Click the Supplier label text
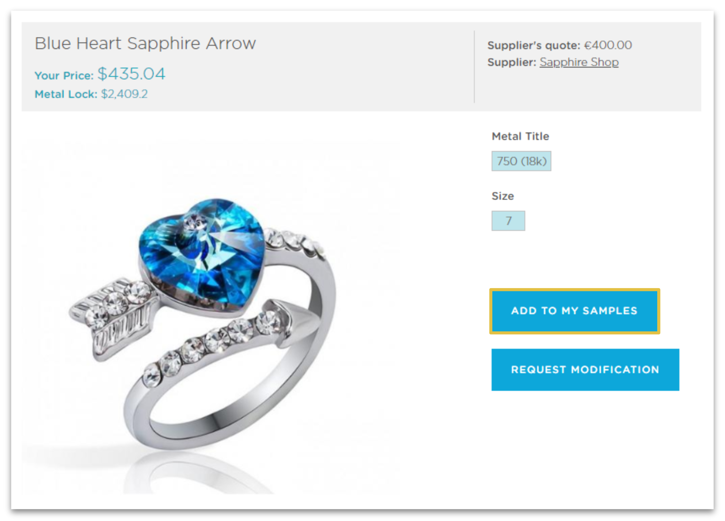The image size is (725, 521). [512, 62]
